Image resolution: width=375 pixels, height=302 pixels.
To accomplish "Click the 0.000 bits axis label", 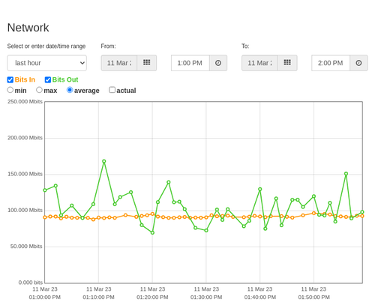I will coord(31,283).
